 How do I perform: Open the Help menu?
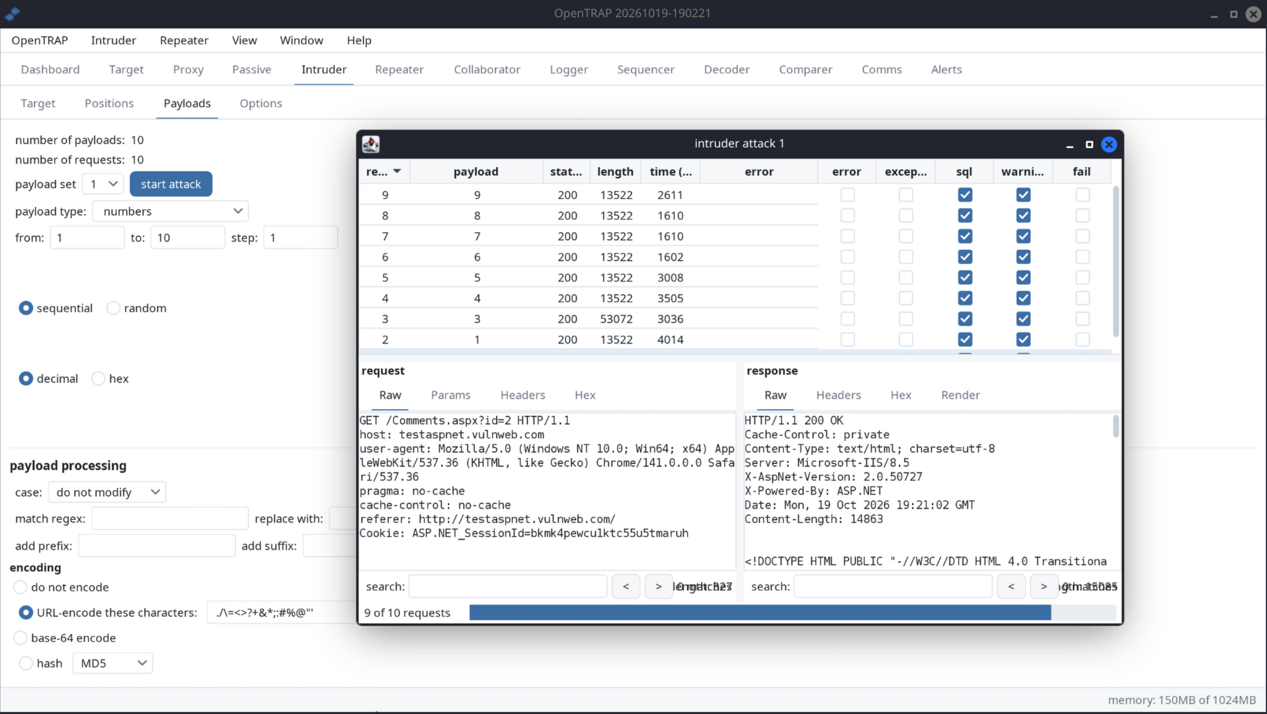click(x=359, y=40)
